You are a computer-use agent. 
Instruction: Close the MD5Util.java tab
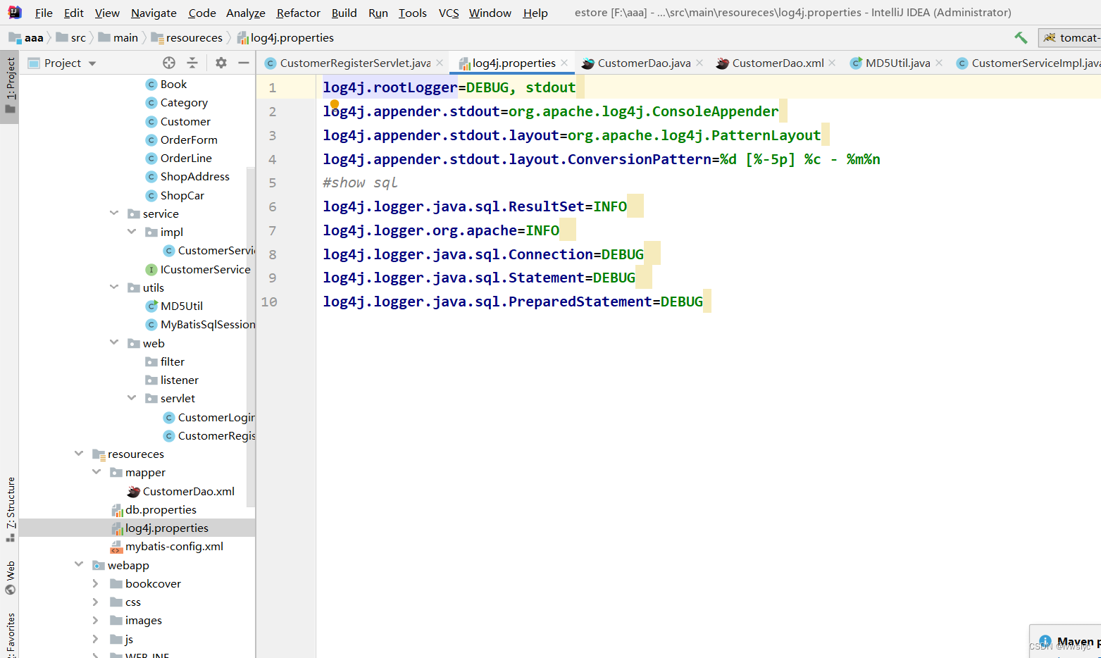click(939, 63)
